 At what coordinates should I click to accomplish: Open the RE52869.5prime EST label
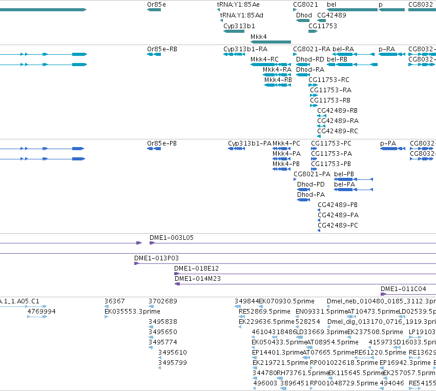264,312
